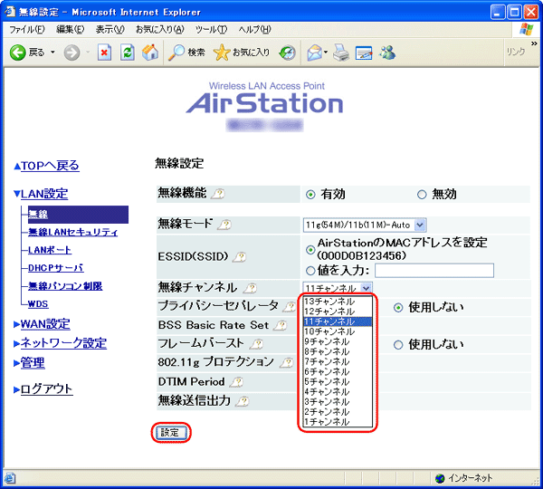Open help icon next to BSS Basic Rate Set

pos(280,325)
